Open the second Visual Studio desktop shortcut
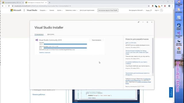This screenshot has height=103, width=184. [179, 35]
